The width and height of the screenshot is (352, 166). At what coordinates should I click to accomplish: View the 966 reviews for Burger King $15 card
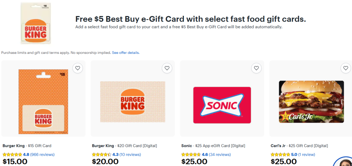click(42, 155)
